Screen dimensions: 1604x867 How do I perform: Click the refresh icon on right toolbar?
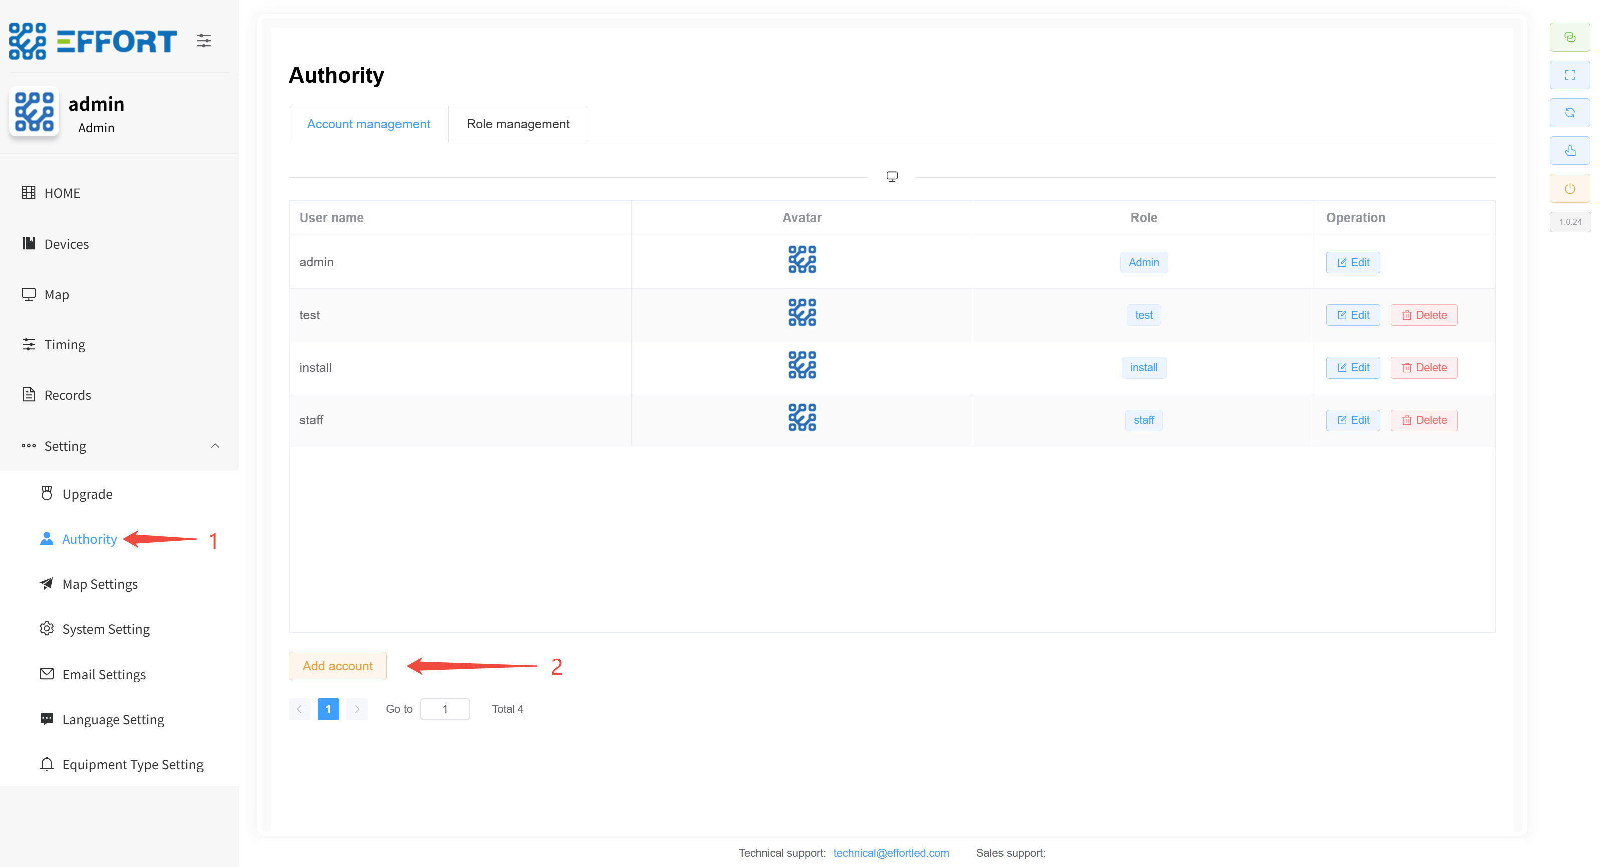point(1569,113)
